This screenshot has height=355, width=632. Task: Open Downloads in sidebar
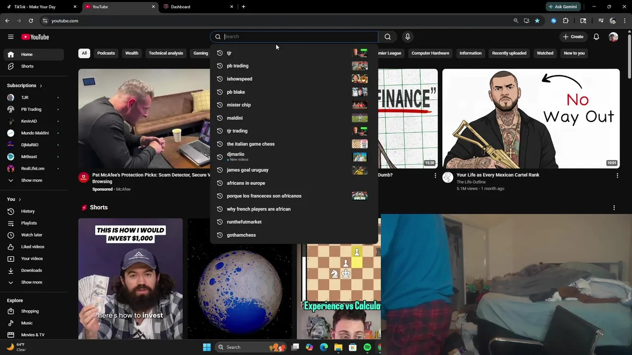pyautogui.click(x=34, y=270)
